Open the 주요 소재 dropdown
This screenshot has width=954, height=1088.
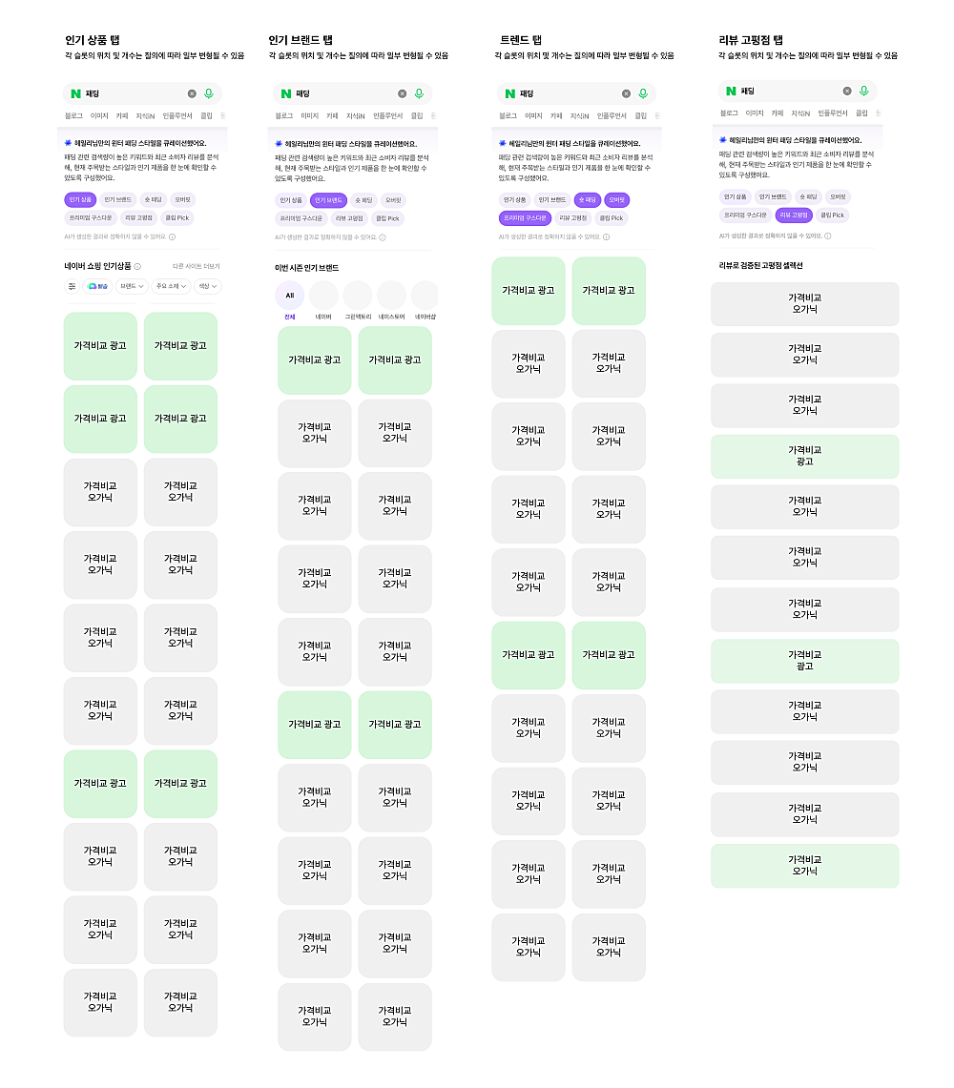[171, 286]
